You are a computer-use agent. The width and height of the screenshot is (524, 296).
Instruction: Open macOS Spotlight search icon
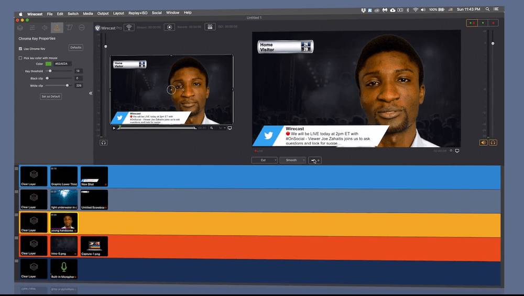487,9
